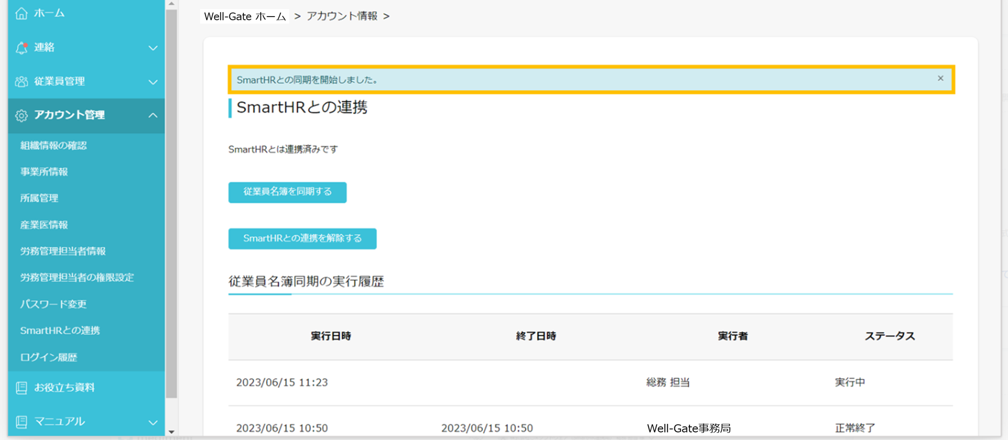Click the sidebar vertical scrollbar thumb
The image size is (1008, 440).
coord(171,203)
